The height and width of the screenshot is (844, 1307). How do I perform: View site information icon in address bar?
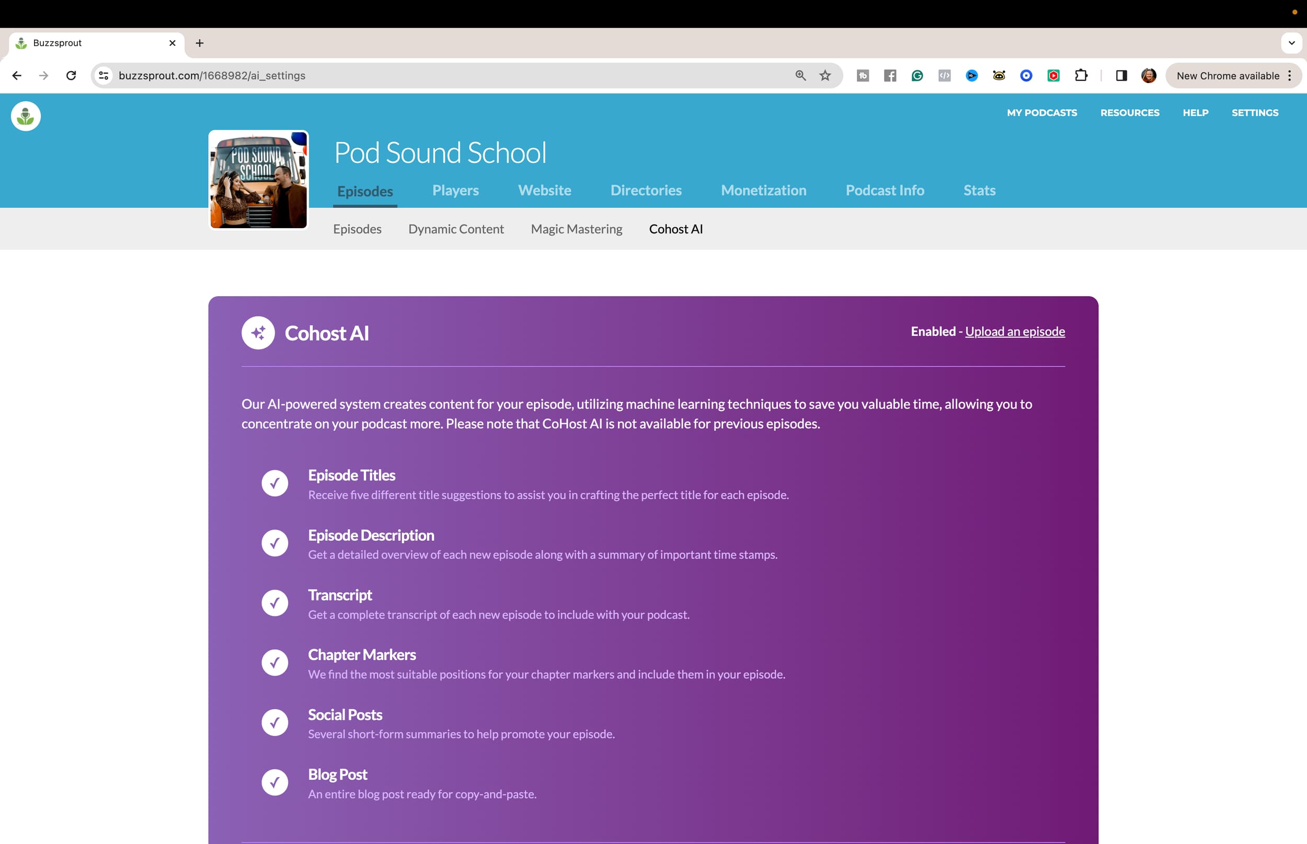(x=104, y=76)
